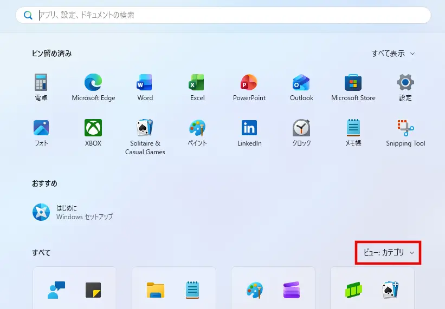Open the pinned ペイント paint app
The height and width of the screenshot is (309, 445).
[x=197, y=133]
